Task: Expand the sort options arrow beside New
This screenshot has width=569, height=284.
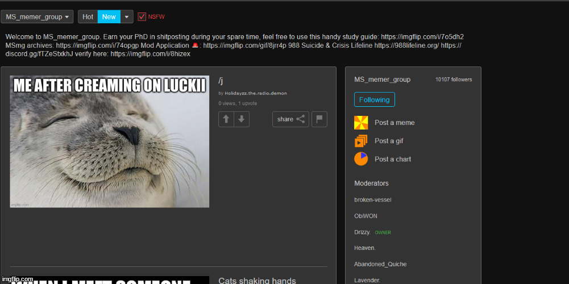Action: coord(127,17)
